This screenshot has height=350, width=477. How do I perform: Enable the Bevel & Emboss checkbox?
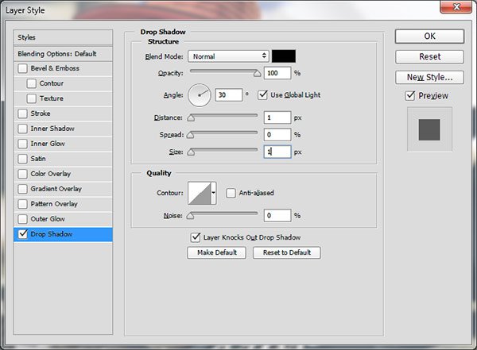23,68
